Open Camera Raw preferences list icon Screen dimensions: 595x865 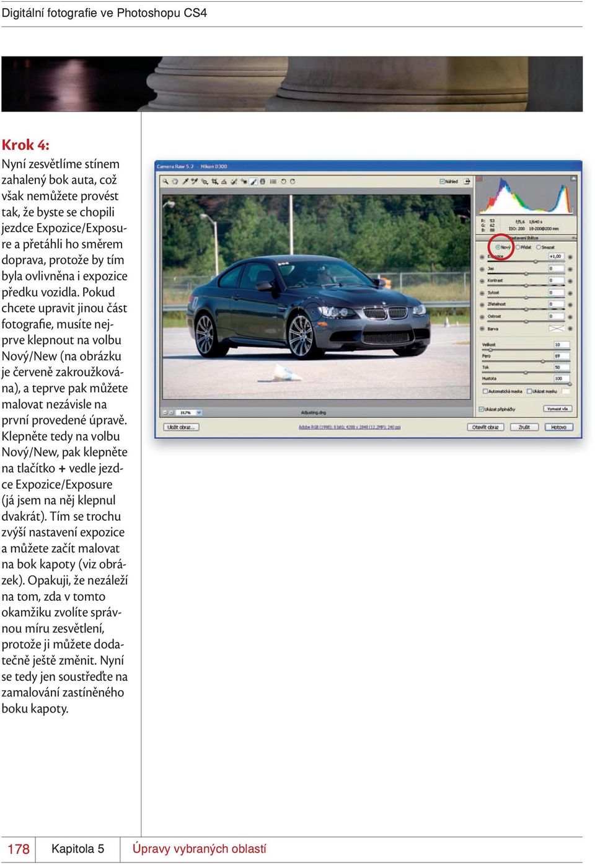pos(273,182)
